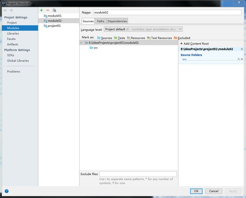Viewport: 246px width, 198px height.
Task: Open Facets settings
Action: coord(11,39)
